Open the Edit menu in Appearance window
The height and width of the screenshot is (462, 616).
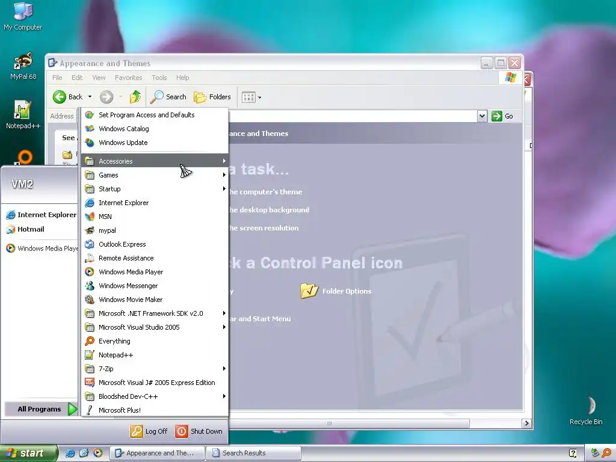pyautogui.click(x=77, y=78)
